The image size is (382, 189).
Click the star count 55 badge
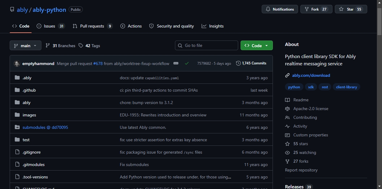tap(359, 9)
